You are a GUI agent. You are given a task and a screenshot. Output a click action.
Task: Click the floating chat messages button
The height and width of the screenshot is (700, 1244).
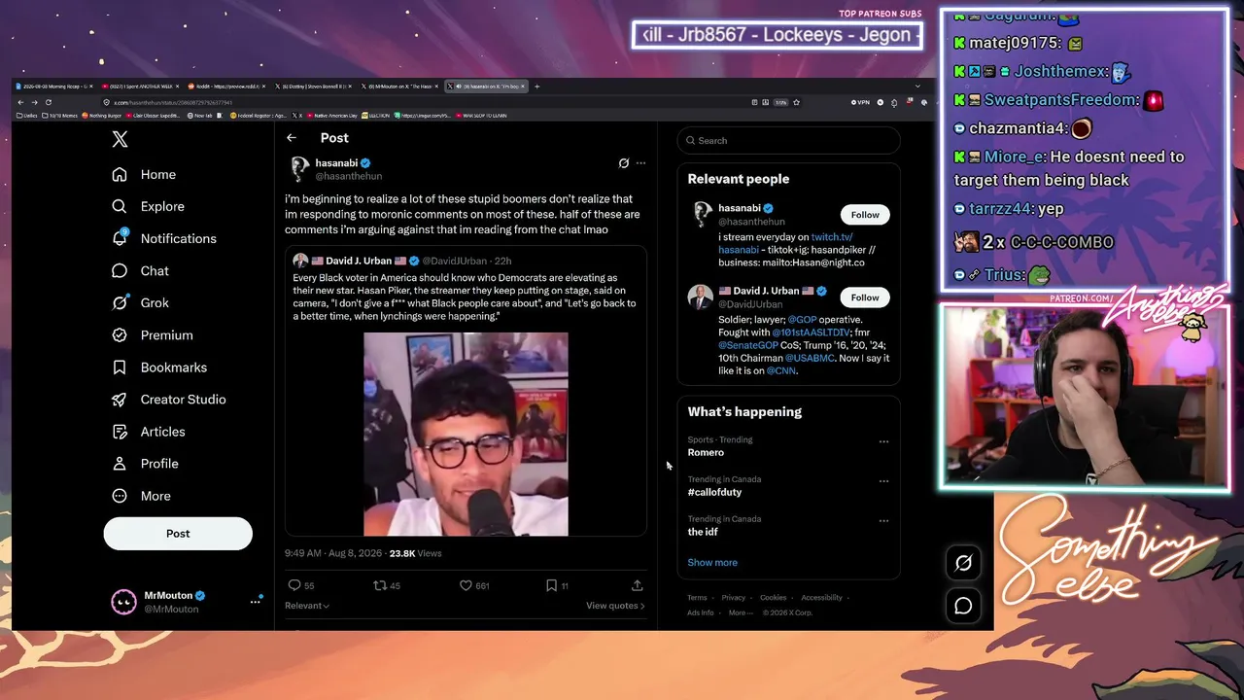click(963, 606)
